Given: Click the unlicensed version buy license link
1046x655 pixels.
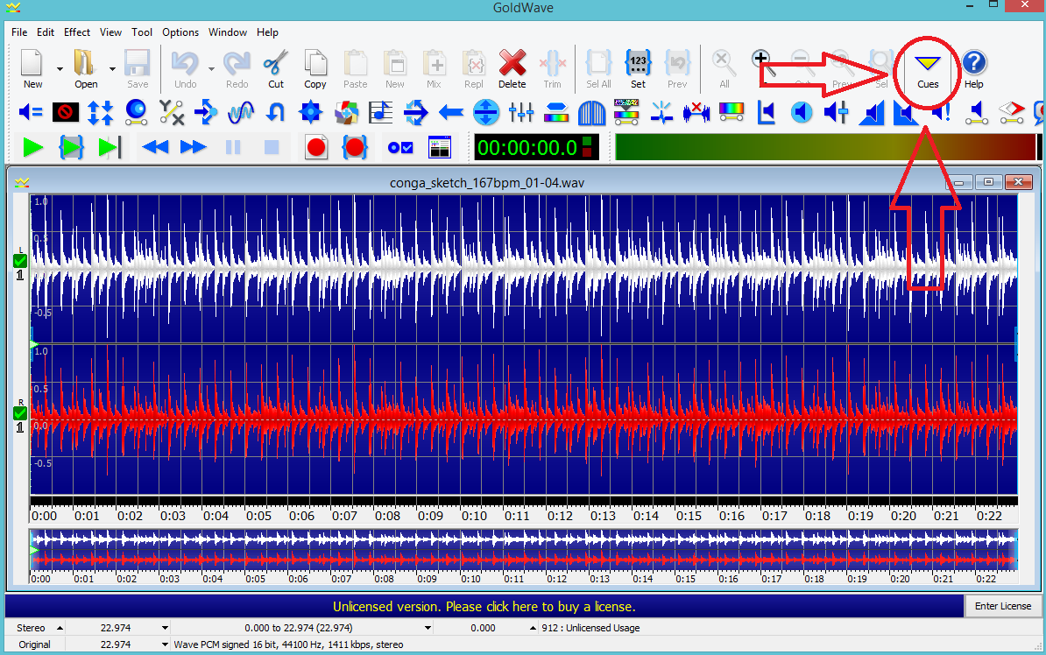Looking at the screenshot, I should 484,606.
